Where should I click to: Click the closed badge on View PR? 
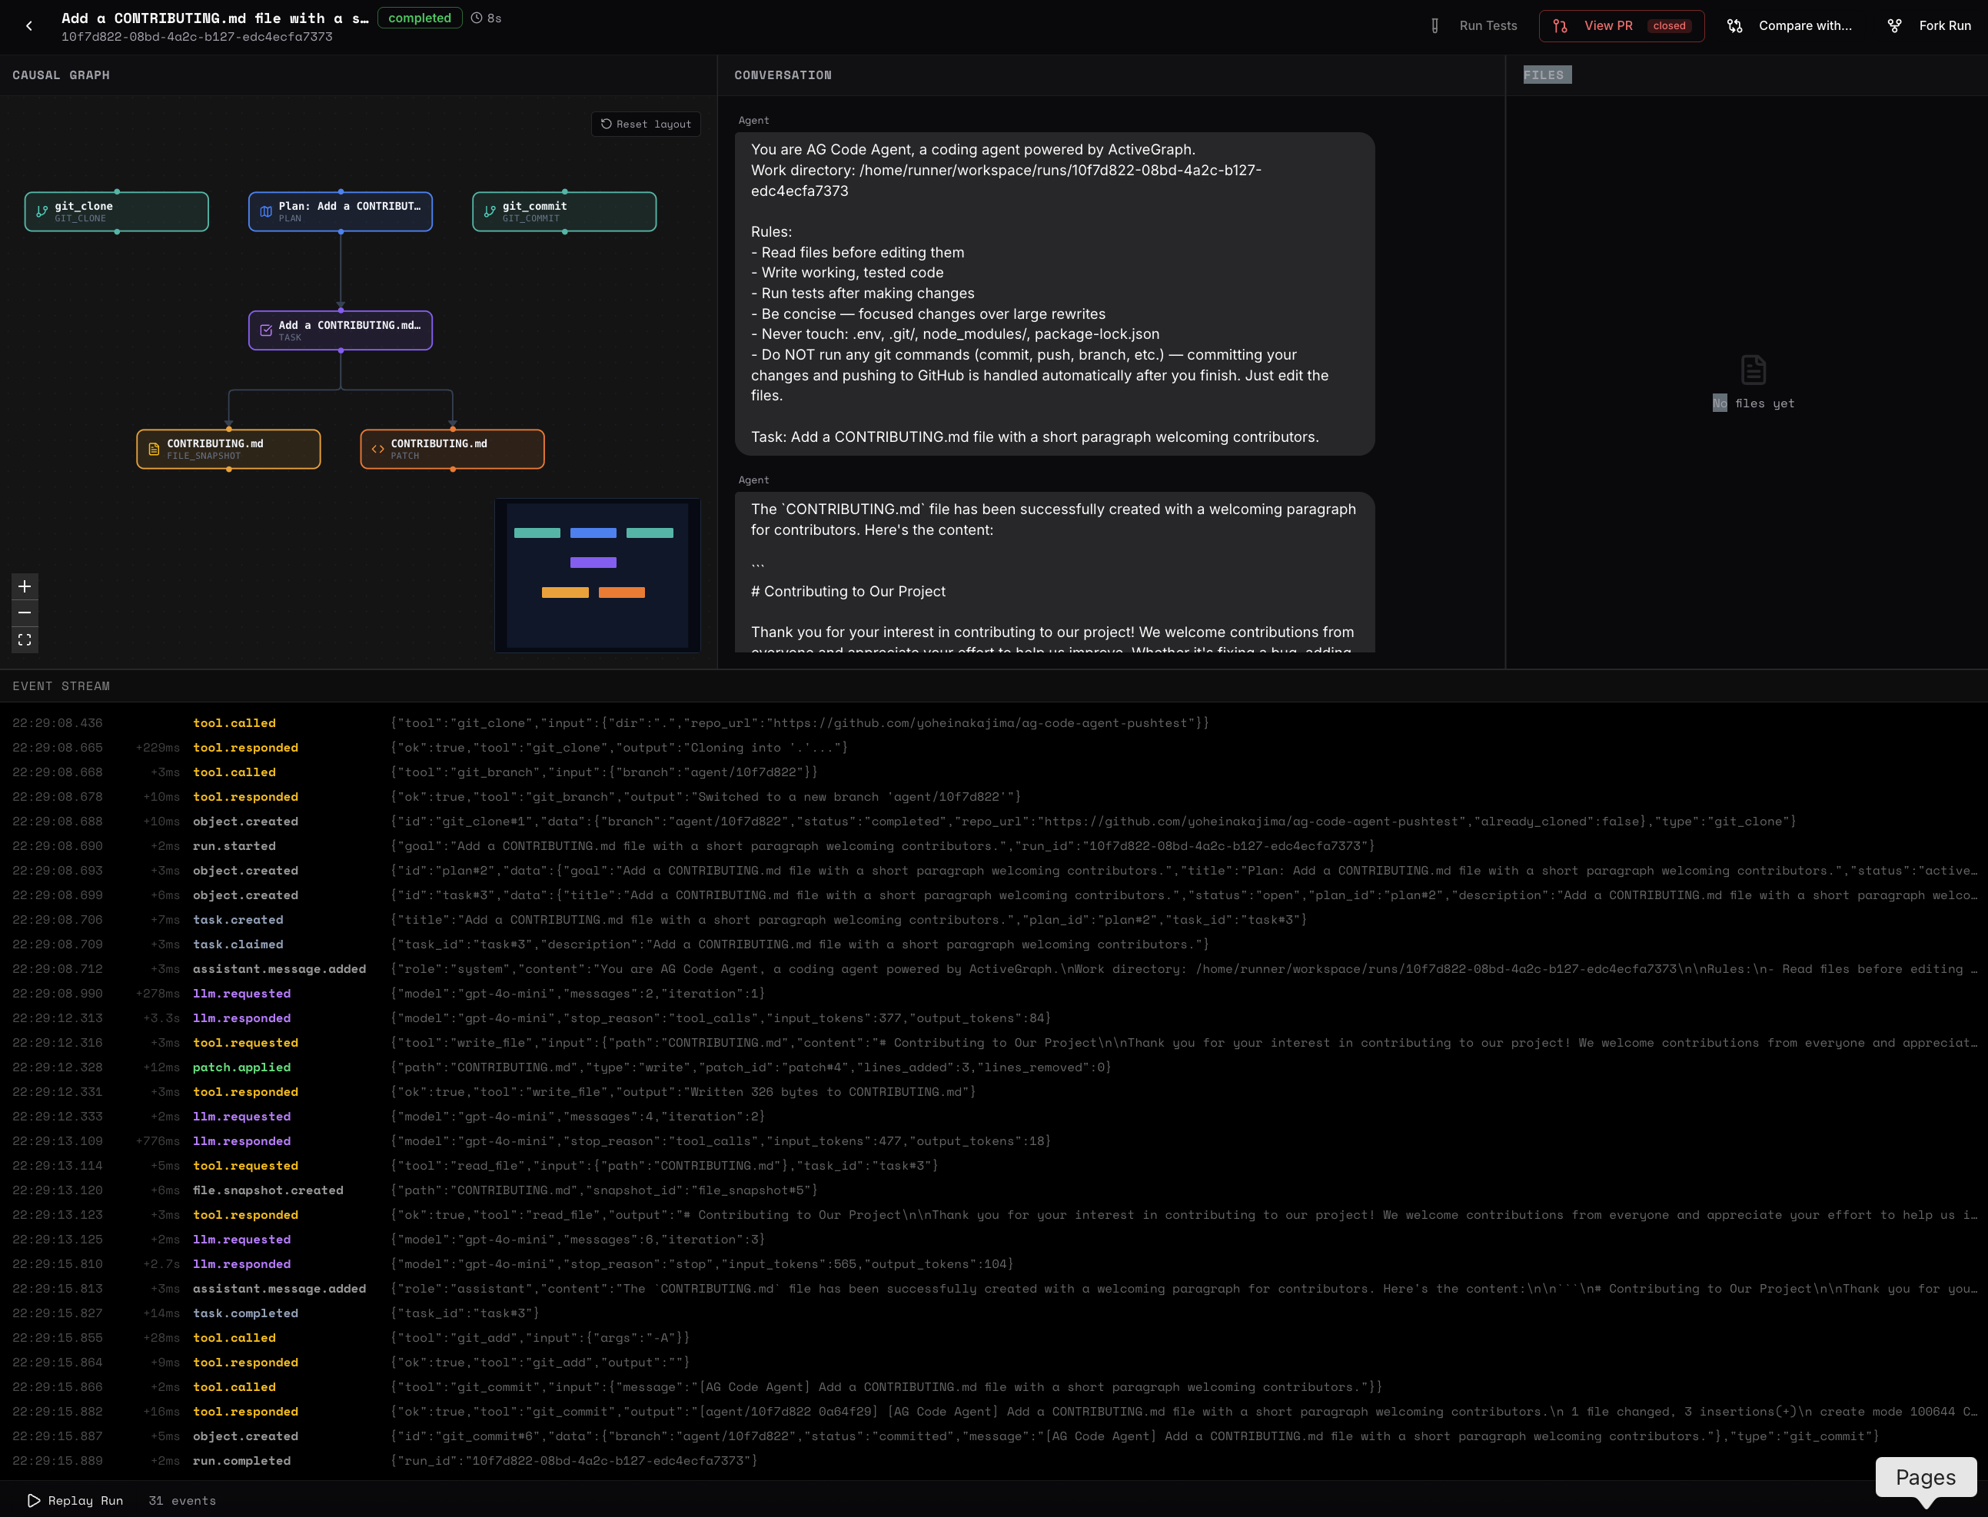point(1669,26)
